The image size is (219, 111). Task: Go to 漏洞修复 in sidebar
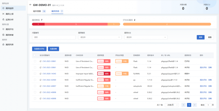coord(3,35)
